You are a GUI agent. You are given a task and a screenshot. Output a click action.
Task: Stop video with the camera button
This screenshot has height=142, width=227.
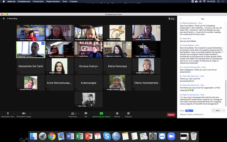24,114
